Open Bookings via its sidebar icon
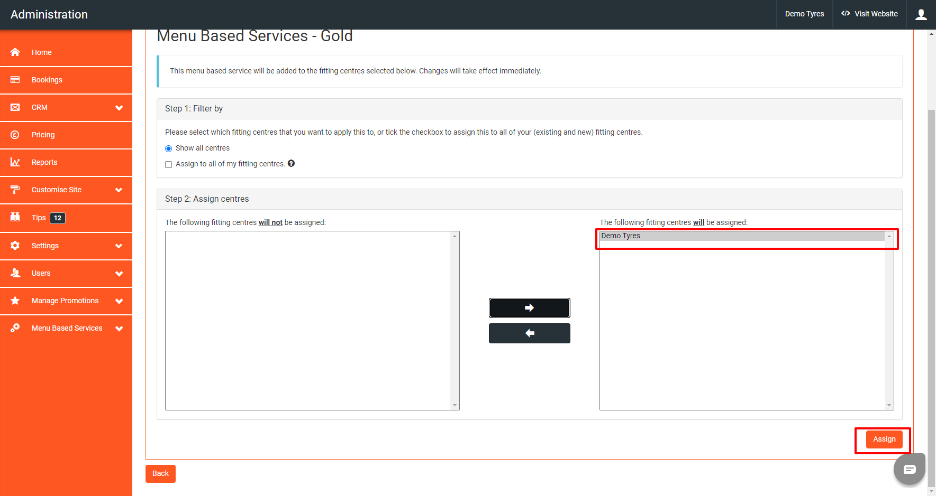The height and width of the screenshot is (496, 936). coord(15,80)
